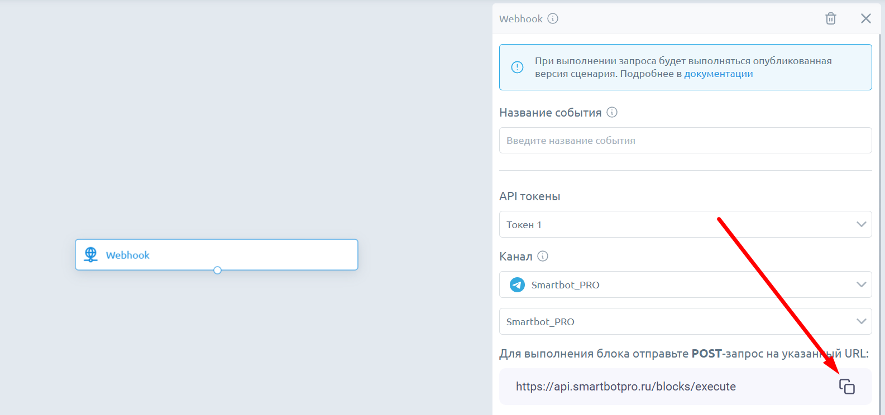Focus the event name input field
The image size is (885, 415).
[685, 141]
